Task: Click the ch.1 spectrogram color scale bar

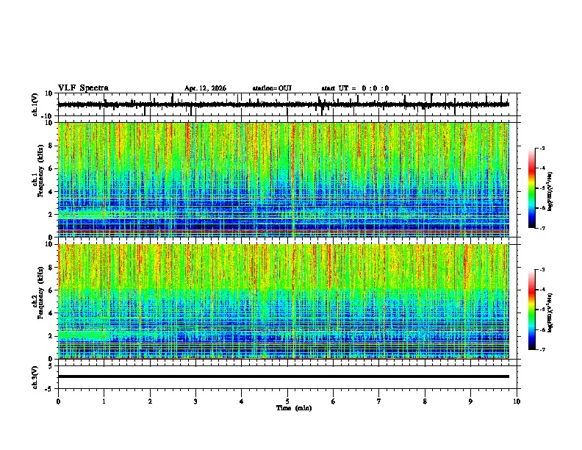Action: coord(531,188)
